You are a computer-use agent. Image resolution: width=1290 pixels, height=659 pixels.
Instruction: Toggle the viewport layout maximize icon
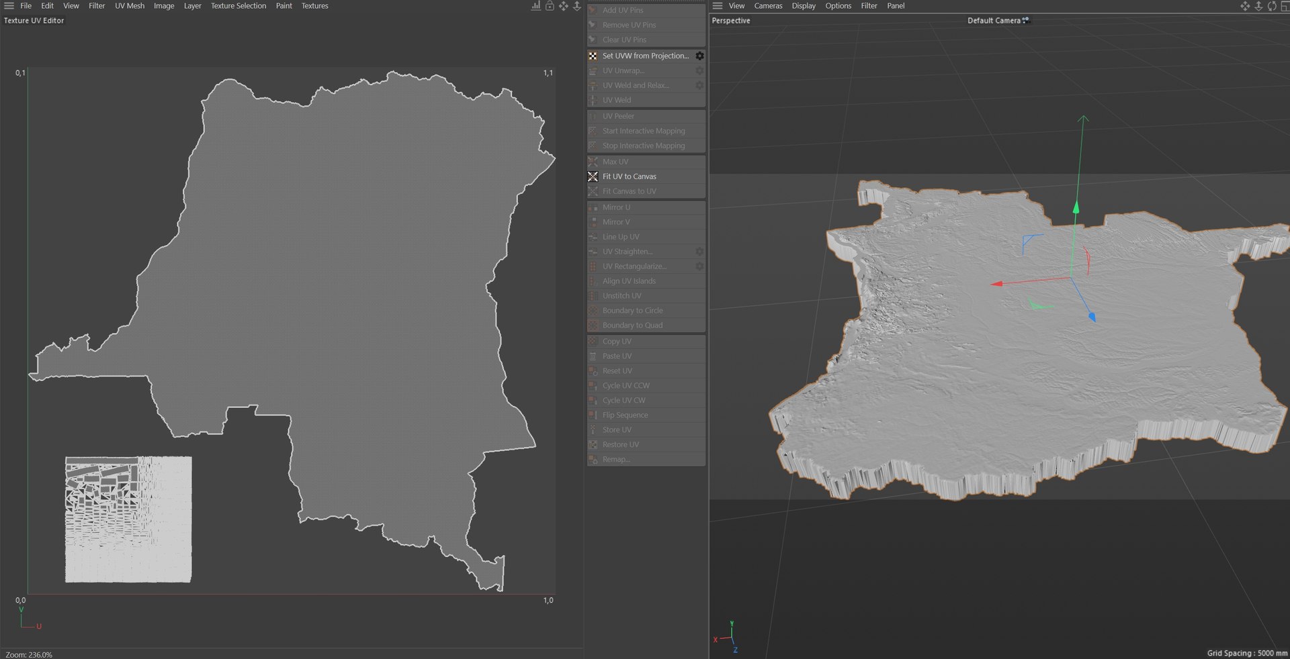click(x=1284, y=5)
